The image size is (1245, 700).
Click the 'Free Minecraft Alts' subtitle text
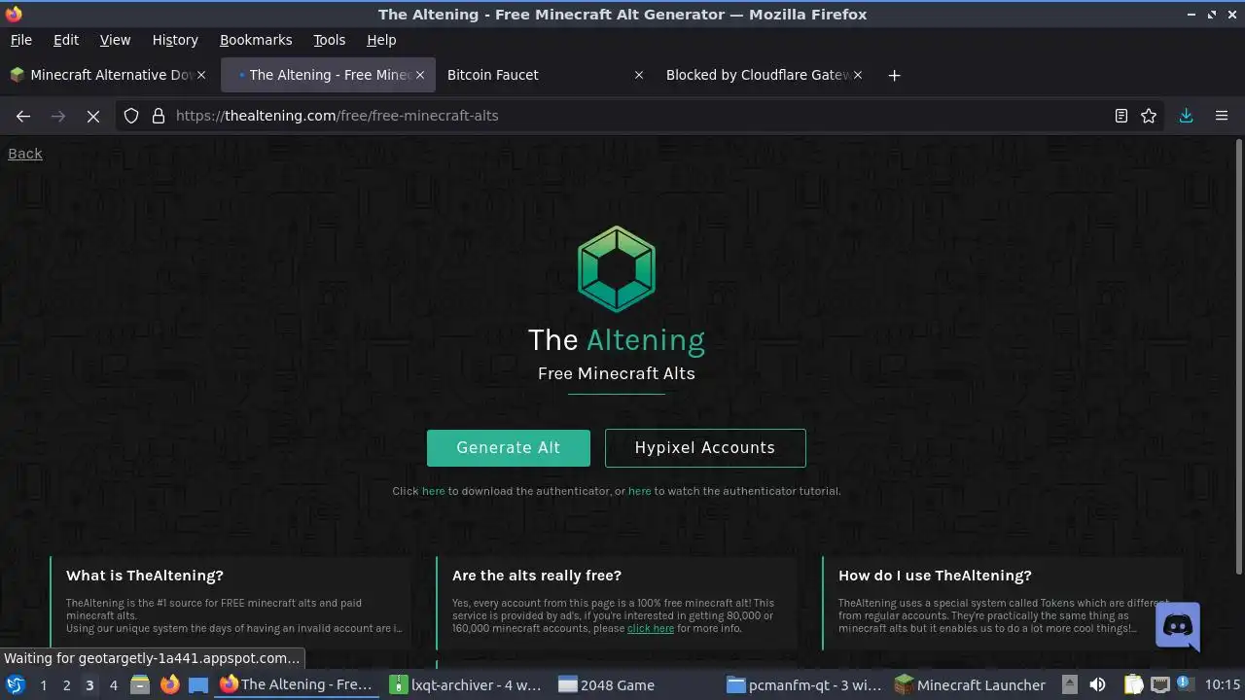617,373
